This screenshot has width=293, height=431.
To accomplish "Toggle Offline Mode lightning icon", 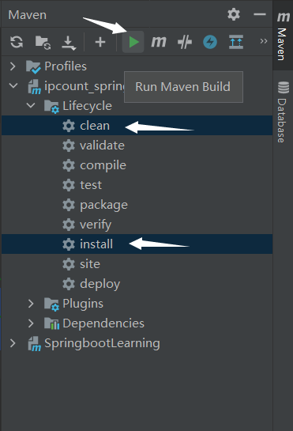I will click(210, 42).
